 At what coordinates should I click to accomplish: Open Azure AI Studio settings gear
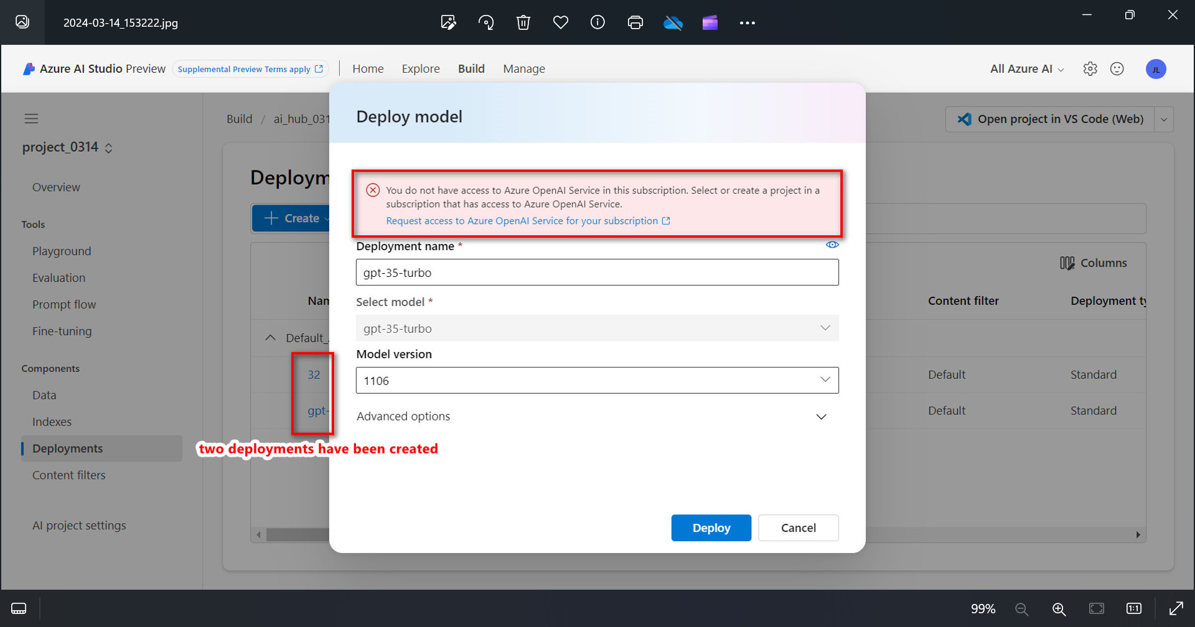[x=1090, y=68]
